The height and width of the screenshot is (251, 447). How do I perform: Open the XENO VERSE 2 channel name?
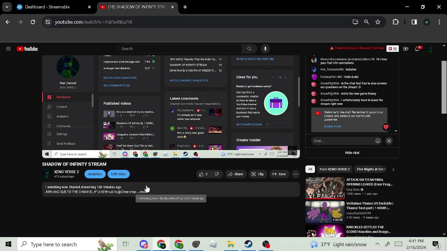click(66, 172)
